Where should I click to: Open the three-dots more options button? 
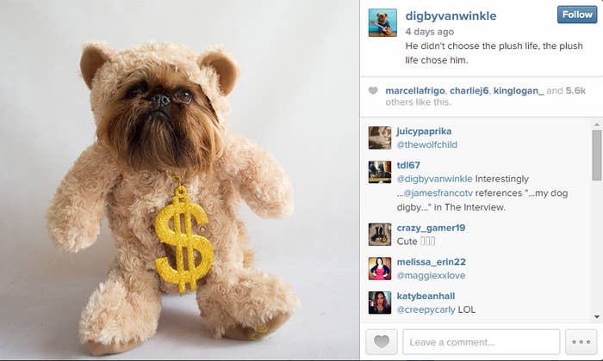tap(581, 341)
